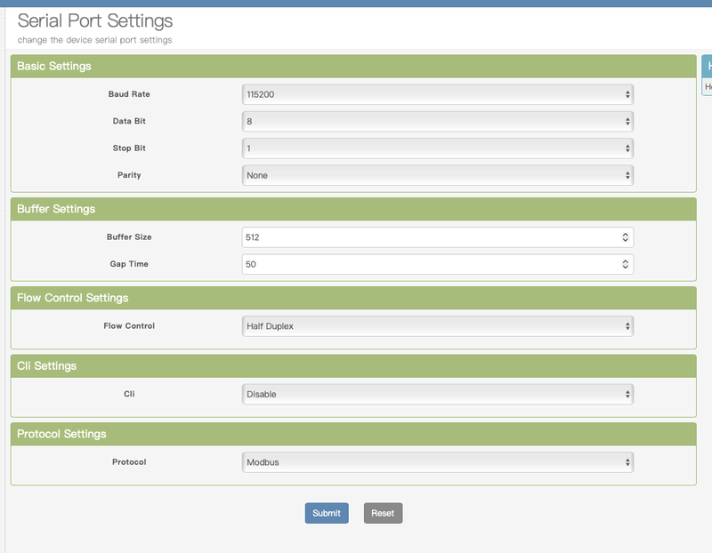Click the Flow Control Settings header
The height and width of the screenshot is (553, 712).
click(353, 298)
